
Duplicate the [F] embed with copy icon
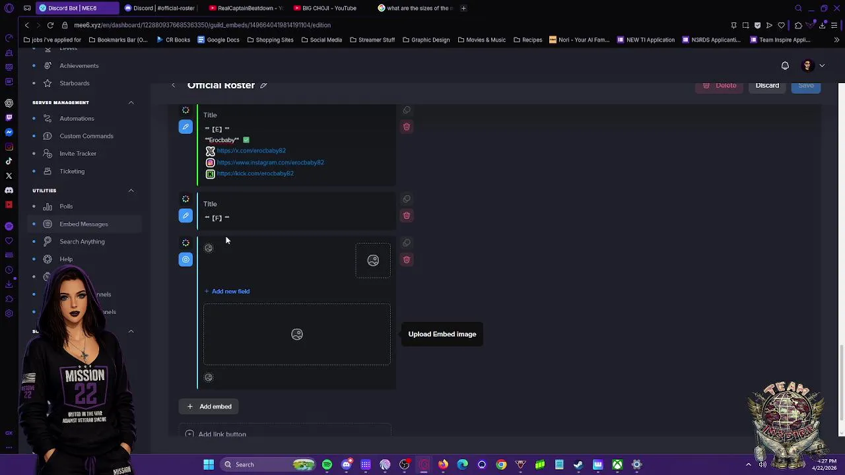point(407,199)
